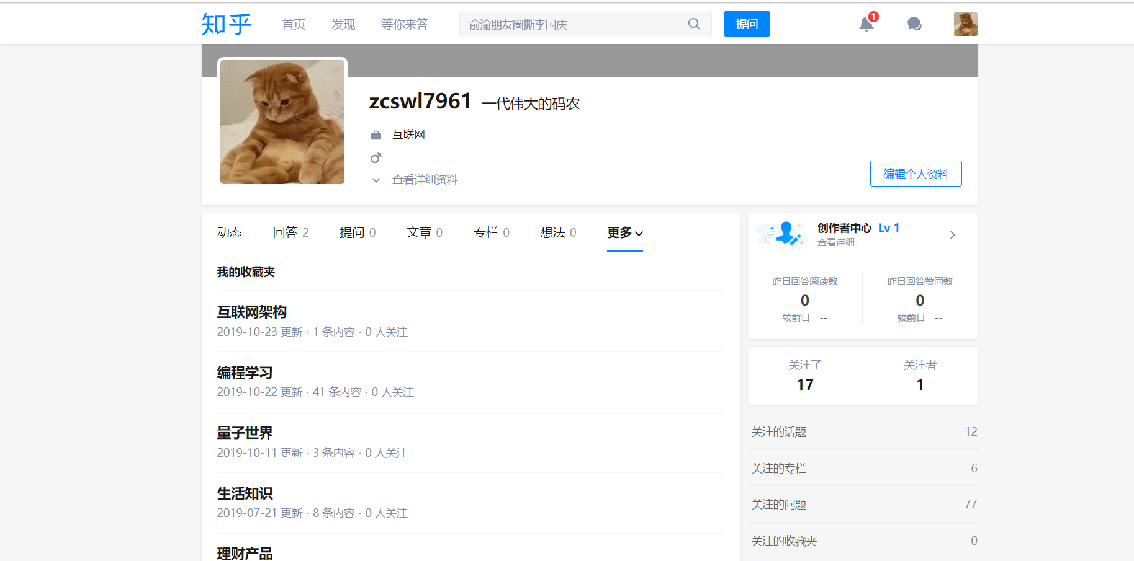Click the profile avatar in the top bar

[x=965, y=24]
